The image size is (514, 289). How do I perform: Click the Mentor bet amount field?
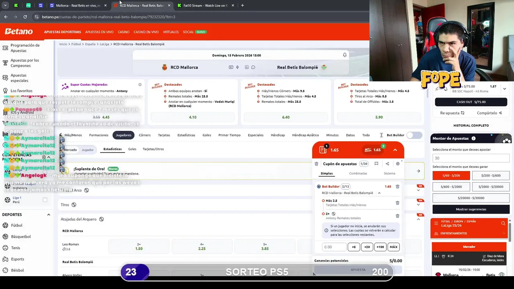471,158
